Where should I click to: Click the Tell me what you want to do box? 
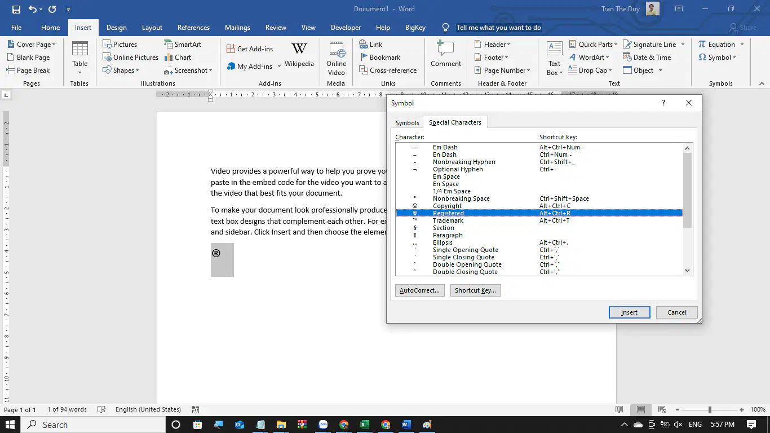pyautogui.click(x=498, y=28)
